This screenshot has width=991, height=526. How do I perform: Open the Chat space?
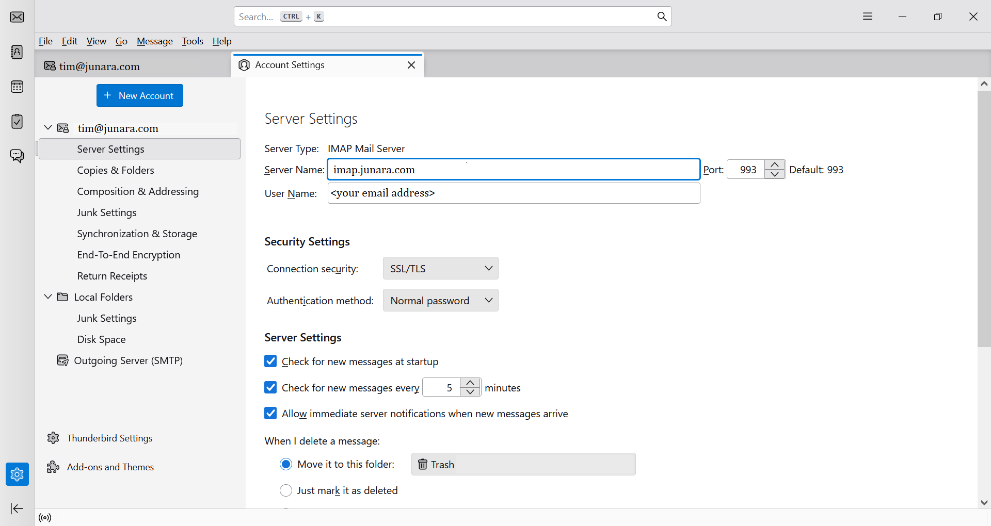pyautogui.click(x=17, y=156)
